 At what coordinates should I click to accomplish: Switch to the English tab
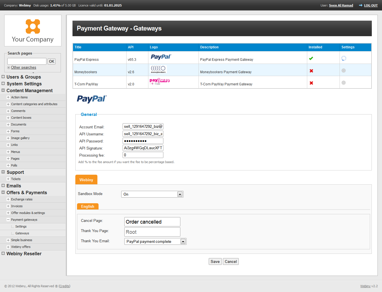pos(88,207)
